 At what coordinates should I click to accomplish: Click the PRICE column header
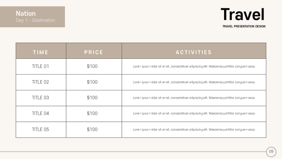94,52
